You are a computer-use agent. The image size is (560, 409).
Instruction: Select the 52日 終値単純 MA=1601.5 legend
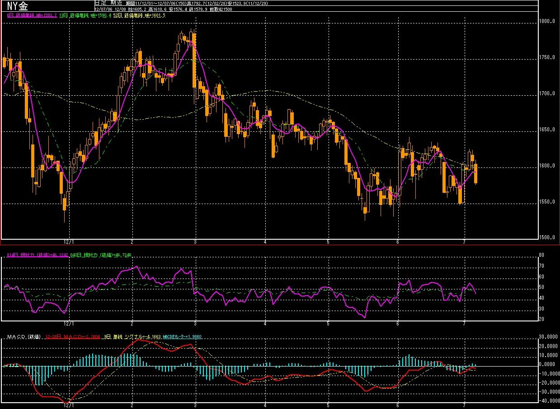coord(139,15)
